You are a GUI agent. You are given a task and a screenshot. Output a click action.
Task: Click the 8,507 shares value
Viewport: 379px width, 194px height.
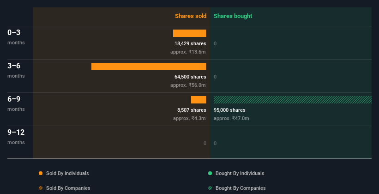pyautogui.click(x=192, y=110)
